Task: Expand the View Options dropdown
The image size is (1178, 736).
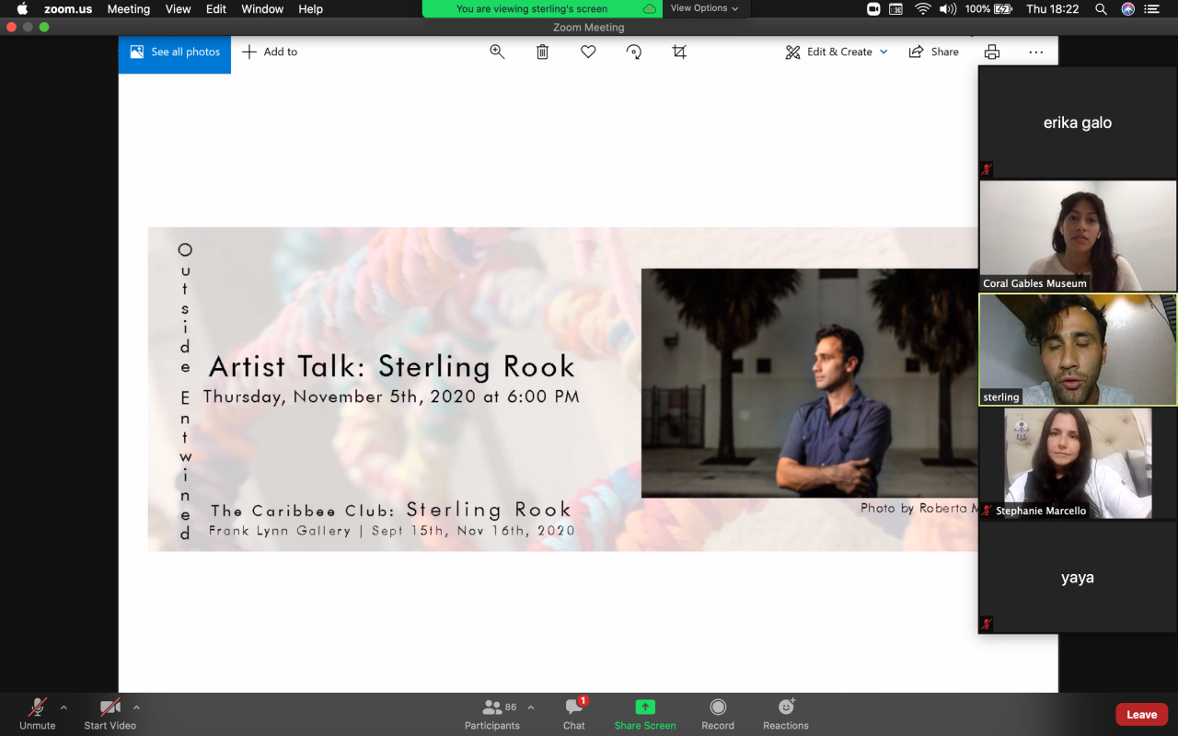Action: tap(705, 8)
